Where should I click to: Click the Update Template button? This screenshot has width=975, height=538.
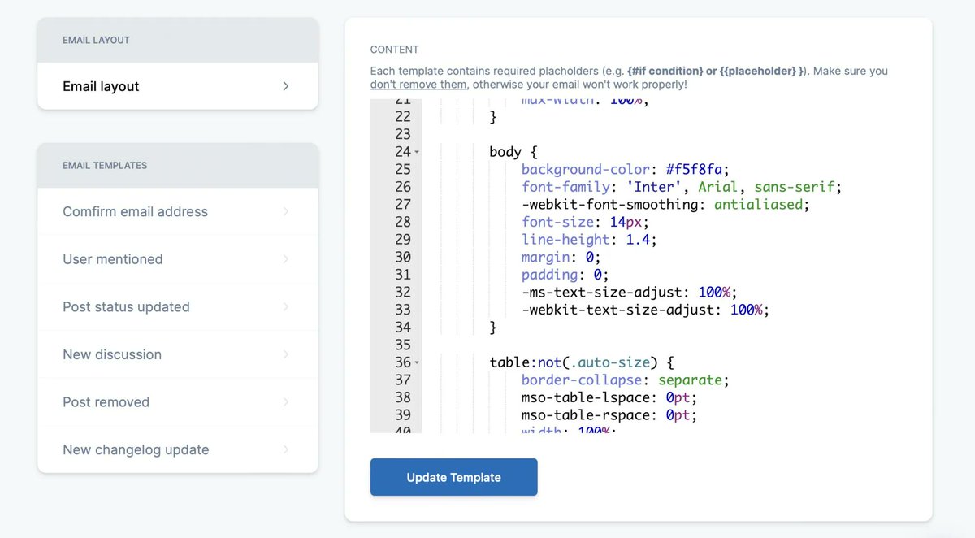[x=453, y=477]
